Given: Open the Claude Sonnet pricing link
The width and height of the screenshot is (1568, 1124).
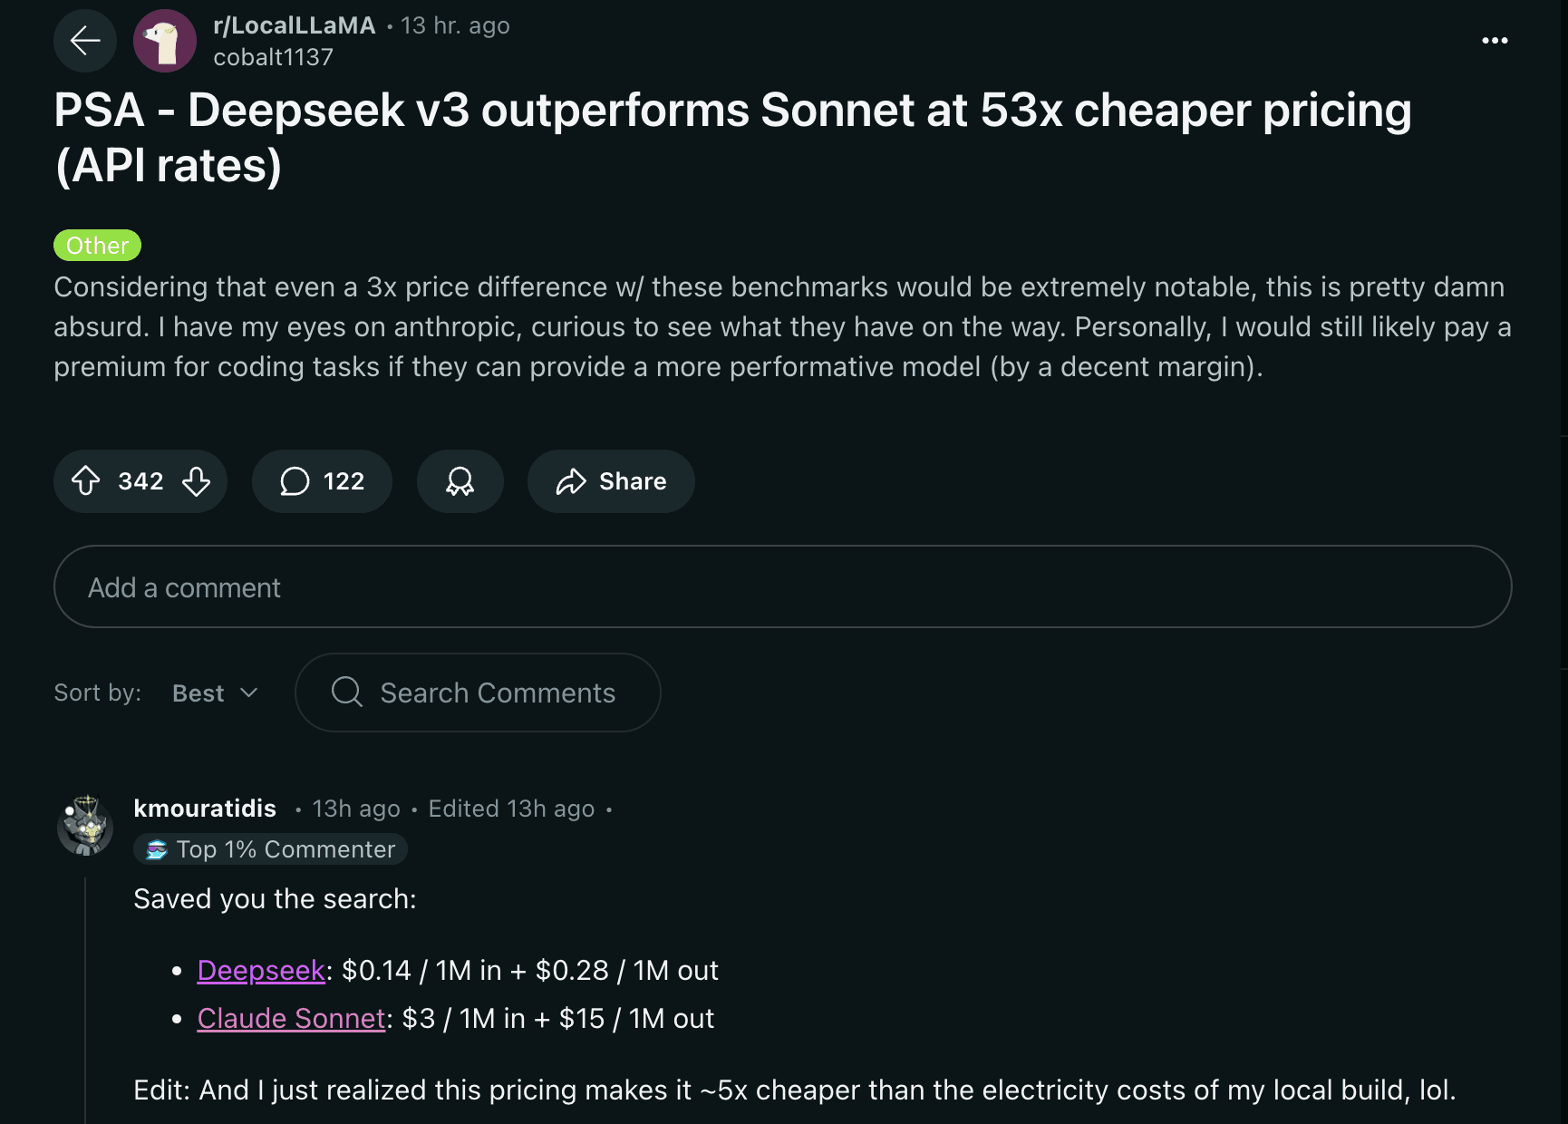Looking at the screenshot, I should coord(291,1019).
